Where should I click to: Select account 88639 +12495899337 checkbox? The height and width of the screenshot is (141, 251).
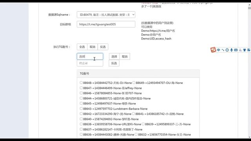point(143,124)
